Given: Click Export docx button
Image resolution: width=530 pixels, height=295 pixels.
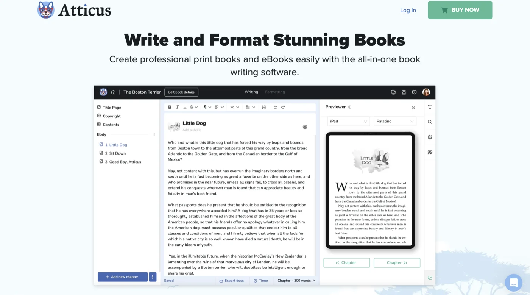Looking at the screenshot, I should point(232,281).
